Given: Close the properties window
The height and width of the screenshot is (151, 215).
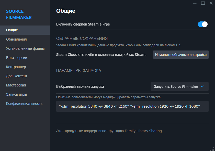Looking at the screenshot, I should point(211,3).
